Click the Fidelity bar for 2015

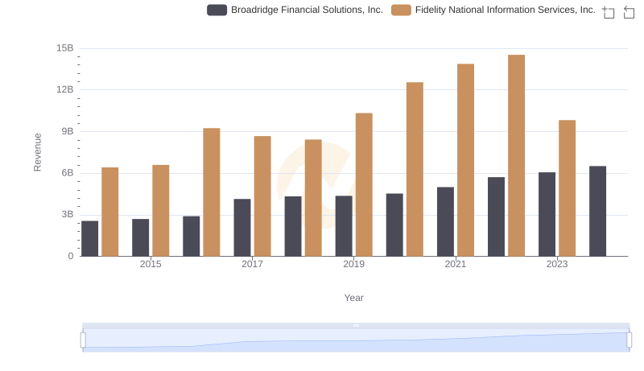click(160, 211)
